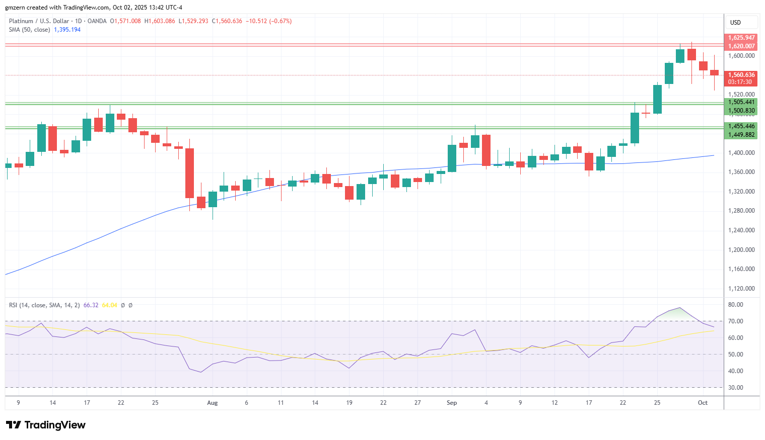
Task: Click the 30.00 RSI axis tick
Action: 736,388
